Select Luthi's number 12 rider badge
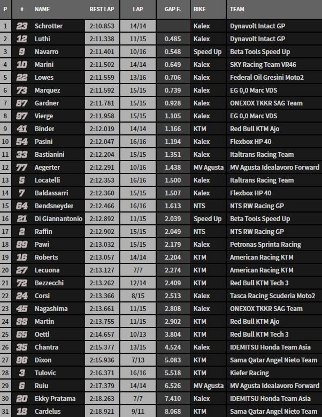 21,39
